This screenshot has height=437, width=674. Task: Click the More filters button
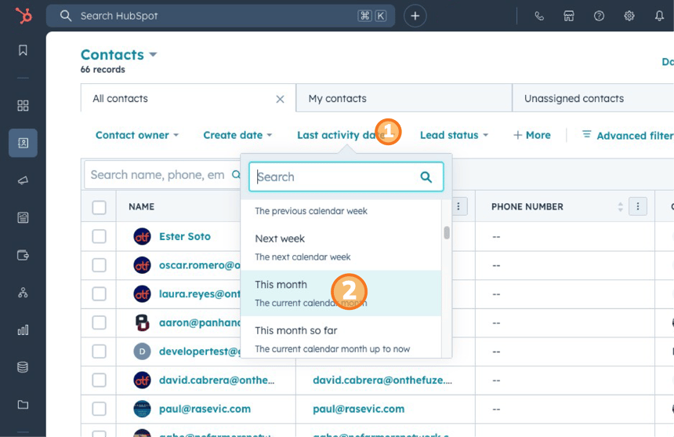pyautogui.click(x=531, y=135)
